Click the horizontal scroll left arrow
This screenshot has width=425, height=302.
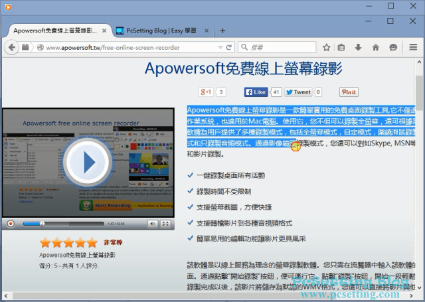[6, 296]
